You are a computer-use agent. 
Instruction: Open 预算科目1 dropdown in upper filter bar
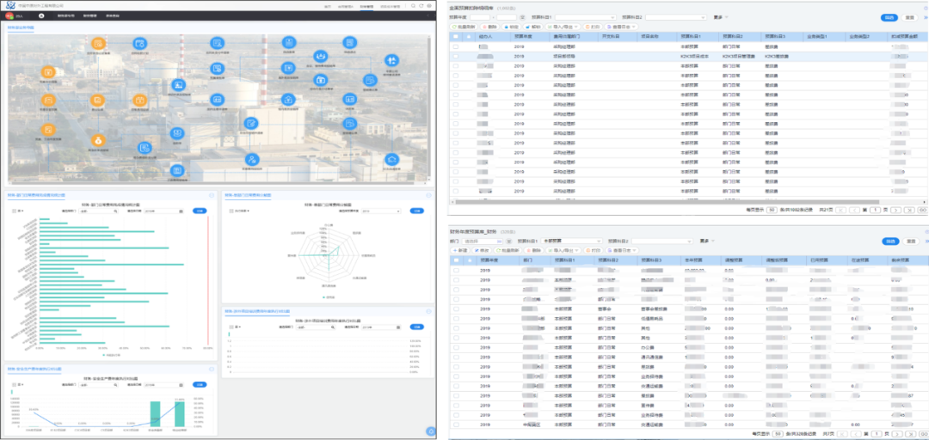click(x=585, y=16)
